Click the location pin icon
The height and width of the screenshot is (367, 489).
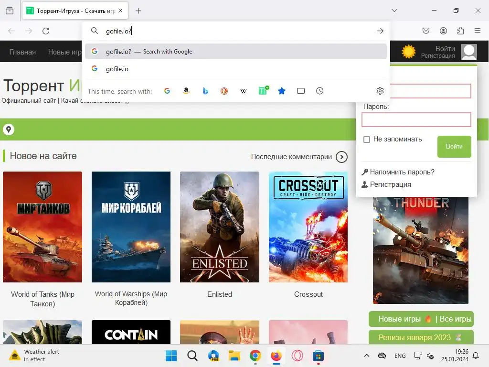9,129
